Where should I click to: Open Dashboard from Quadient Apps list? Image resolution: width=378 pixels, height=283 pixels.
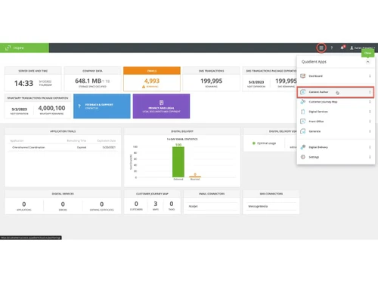335,76
